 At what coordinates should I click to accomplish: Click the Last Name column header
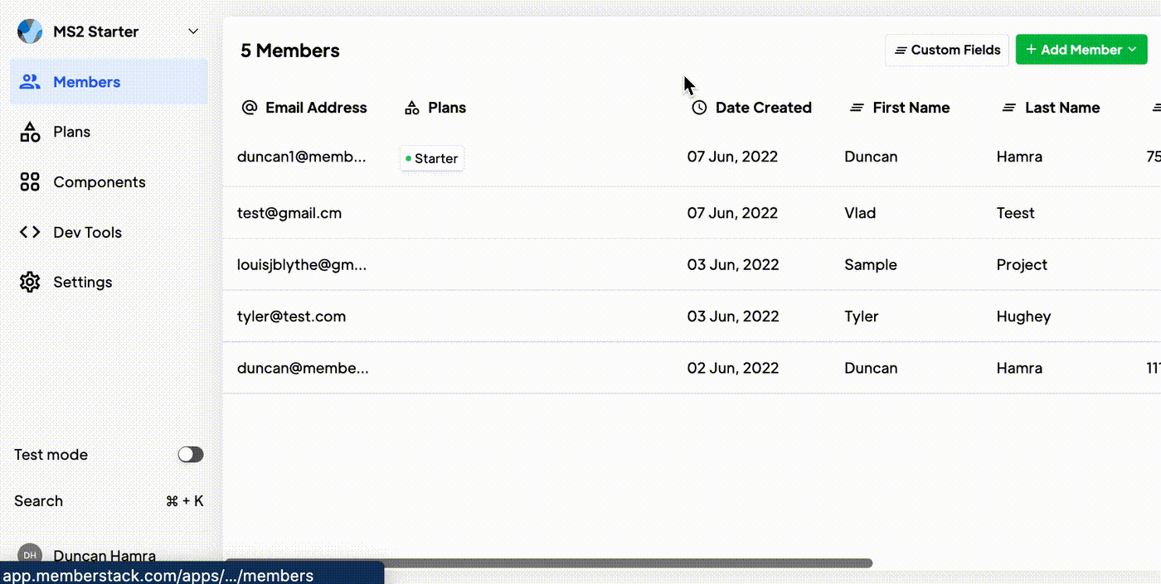click(x=1052, y=108)
